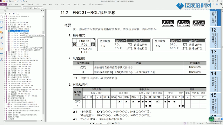Expand chapter 20 bookmark node
The image size is (223, 125).
point(5,69)
